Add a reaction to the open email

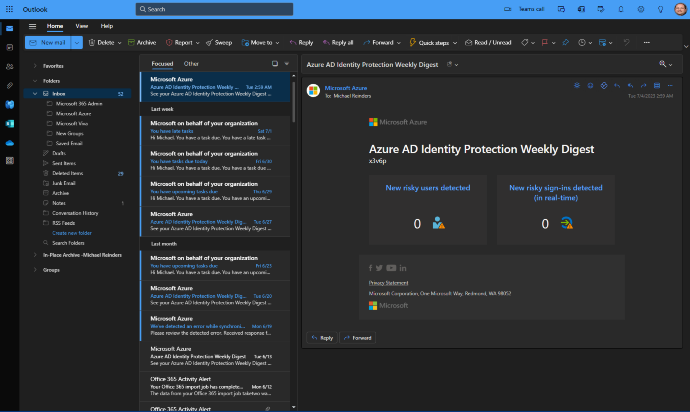pos(590,85)
